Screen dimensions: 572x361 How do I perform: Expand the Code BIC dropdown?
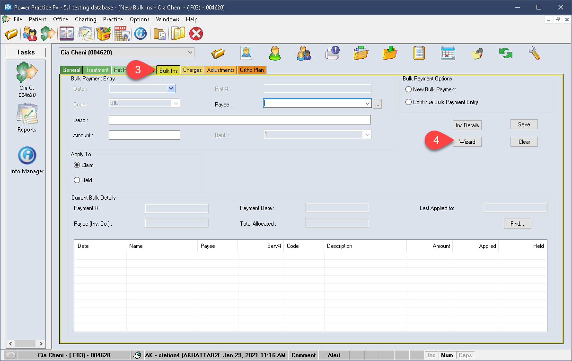click(176, 103)
